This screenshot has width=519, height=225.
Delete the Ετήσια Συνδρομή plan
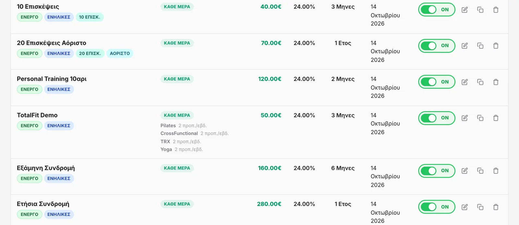pyautogui.click(x=496, y=207)
